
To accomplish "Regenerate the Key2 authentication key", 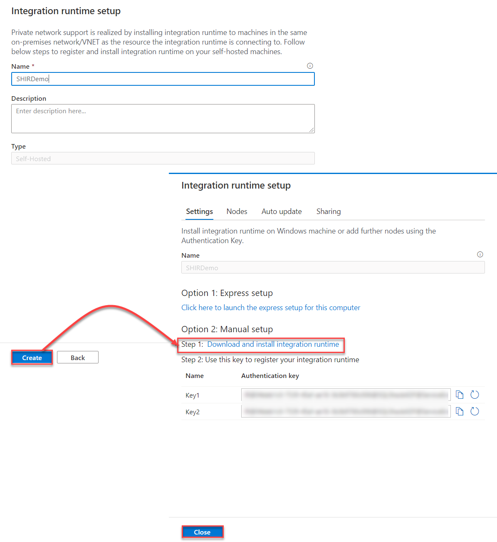I will (475, 411).
